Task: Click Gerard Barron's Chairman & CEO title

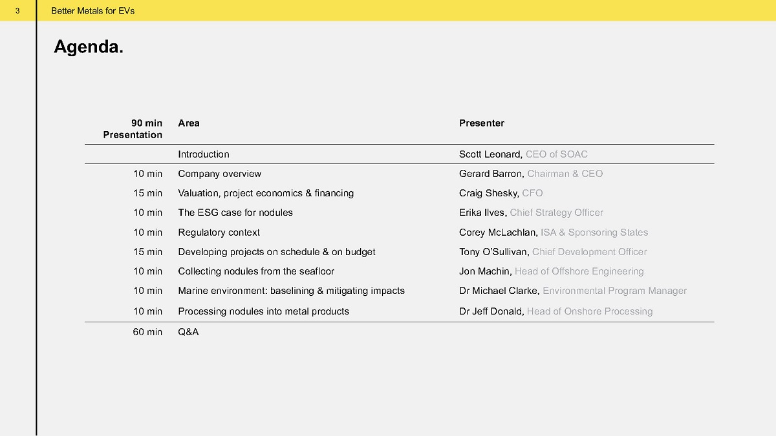Action: tap(565, 174)
